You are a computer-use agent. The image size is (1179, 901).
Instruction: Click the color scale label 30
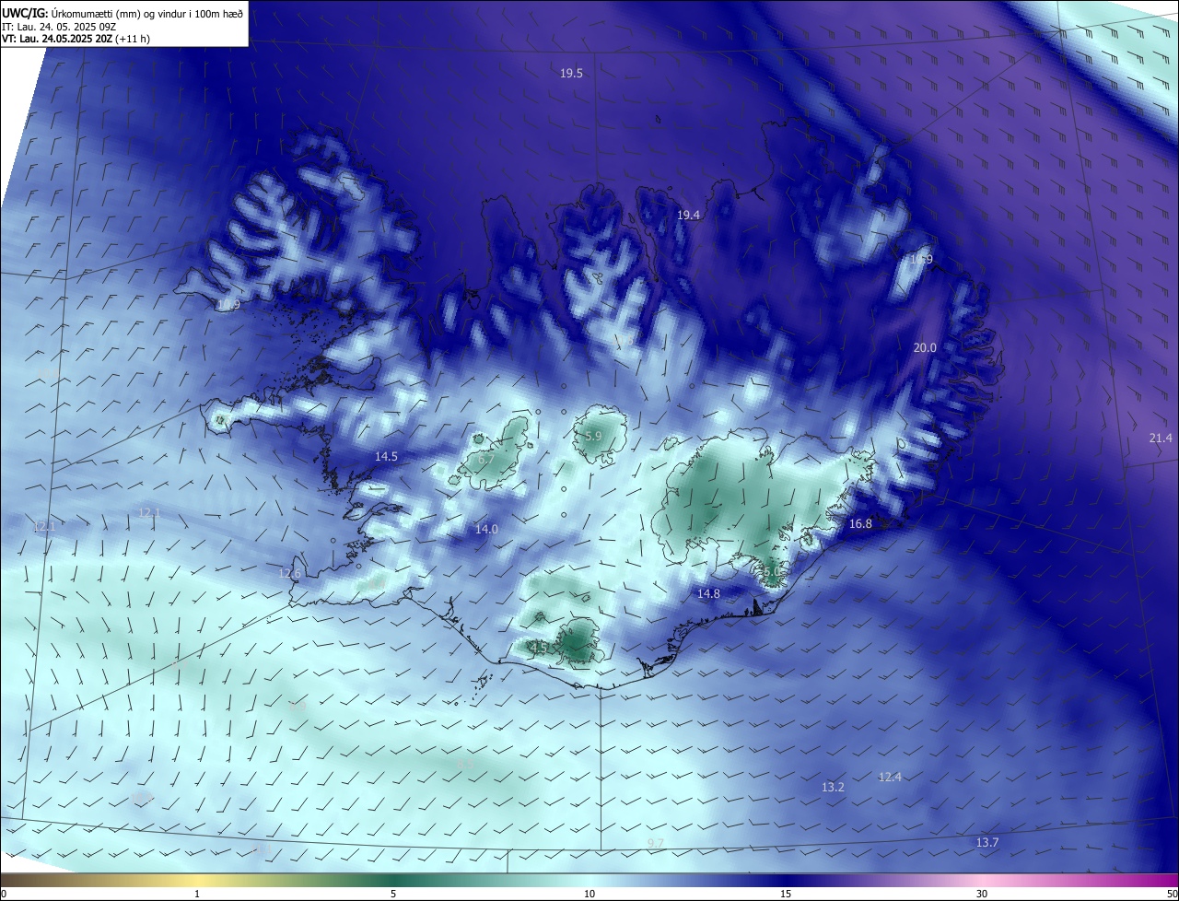982,894
